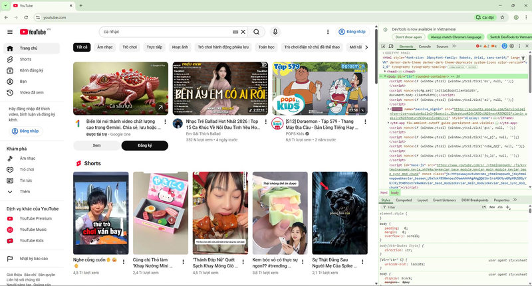This screenshot has width=532, height=286.
Task: Click the ca nhạc search field
Action: click(166, 32)
